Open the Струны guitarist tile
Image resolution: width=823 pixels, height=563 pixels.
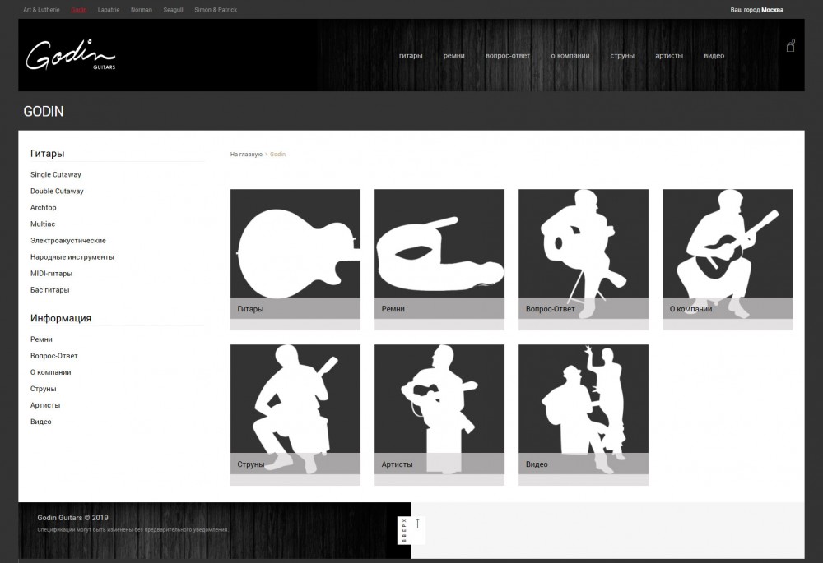295,415
